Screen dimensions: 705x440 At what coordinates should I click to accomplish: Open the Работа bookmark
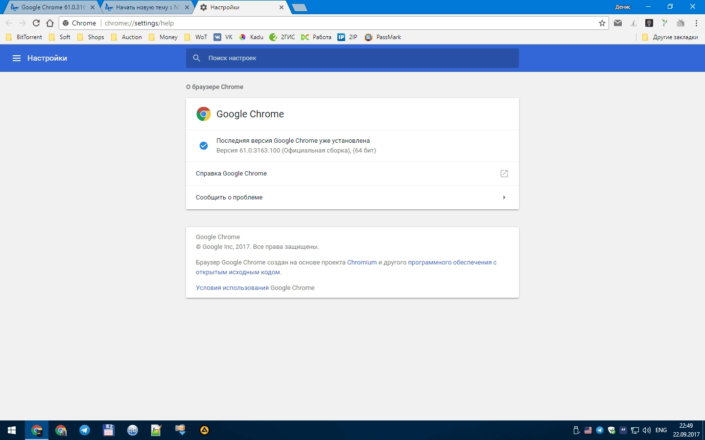(316, 37)
